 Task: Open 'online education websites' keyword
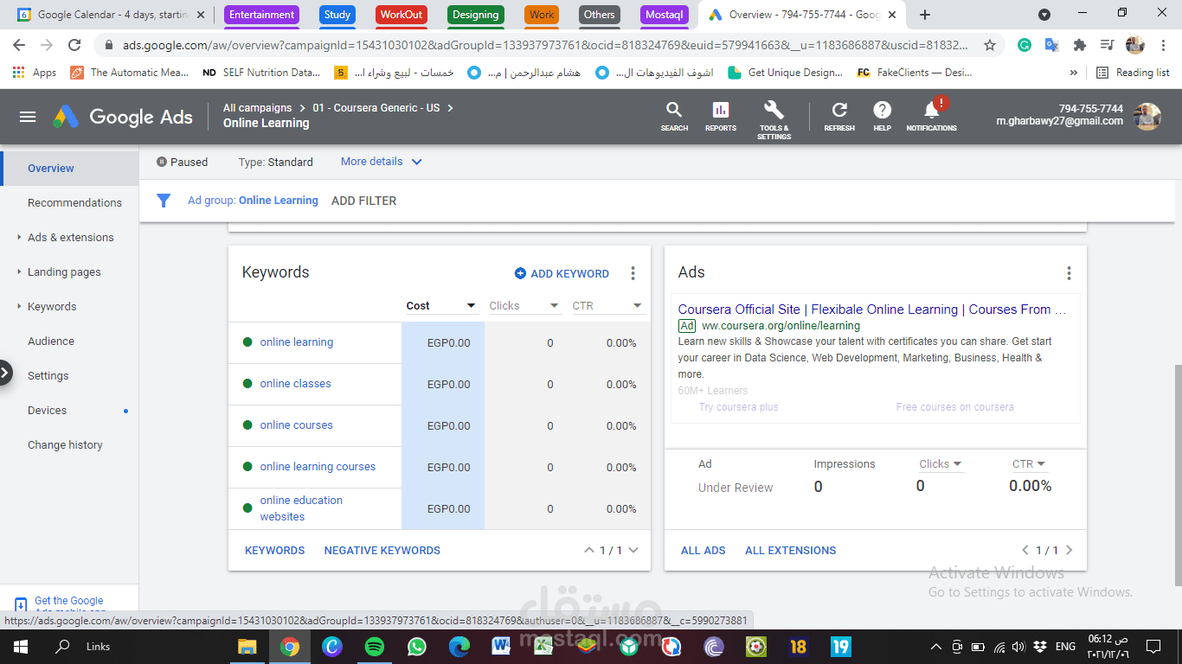point(301,508)
